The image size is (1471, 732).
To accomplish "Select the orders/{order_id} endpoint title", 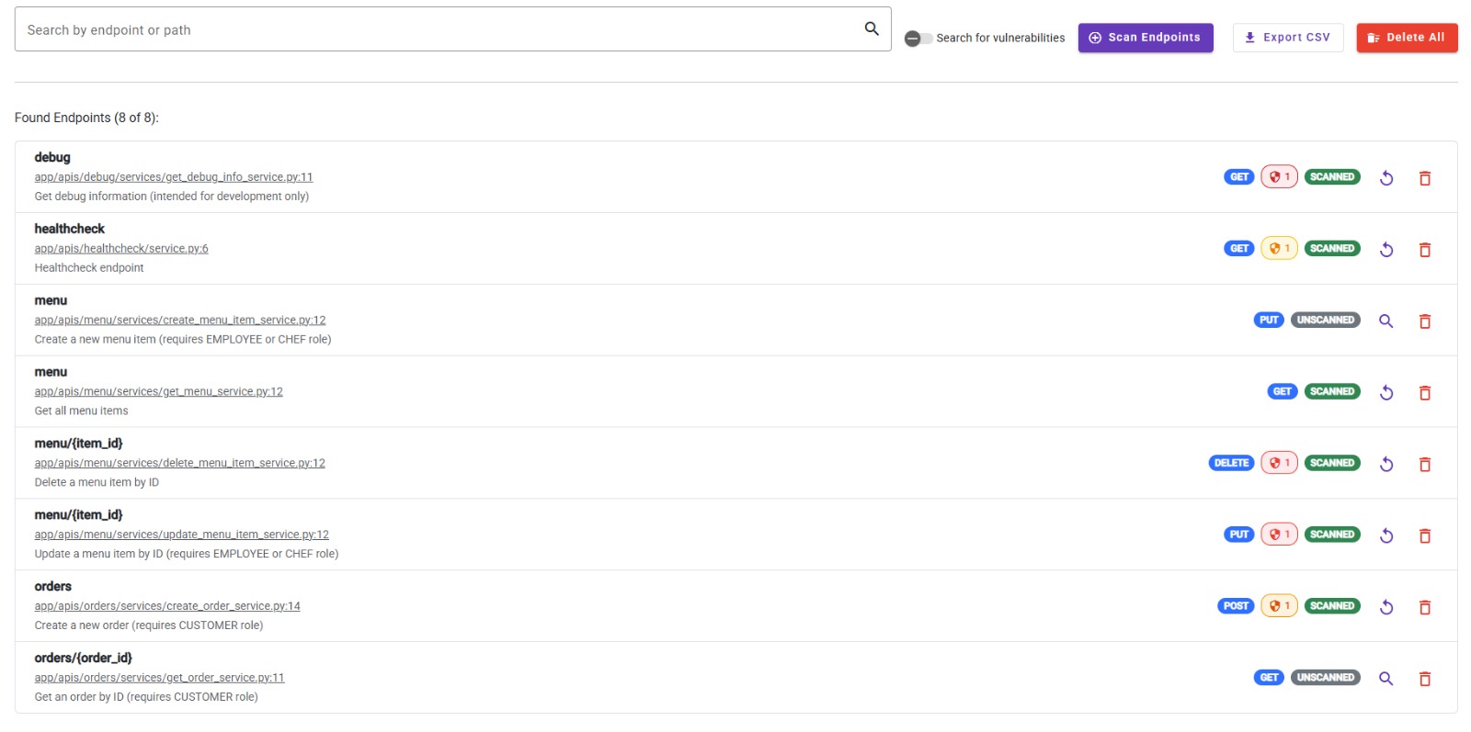I will coord(84,659).
